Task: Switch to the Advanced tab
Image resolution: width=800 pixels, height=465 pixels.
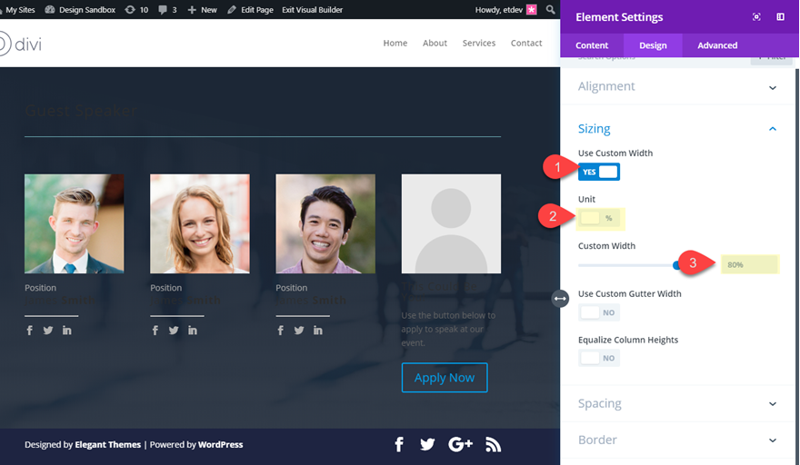Action: (x=717, y=45)
